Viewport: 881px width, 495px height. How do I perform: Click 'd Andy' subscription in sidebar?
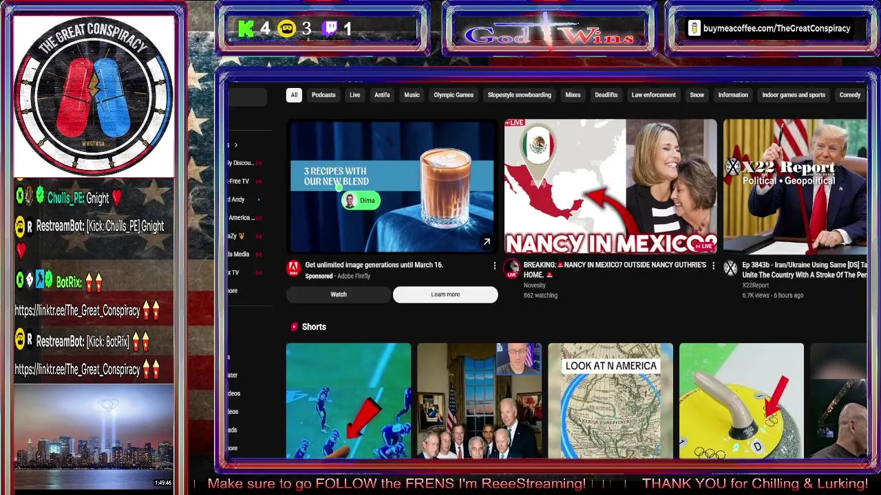[237, 199]
